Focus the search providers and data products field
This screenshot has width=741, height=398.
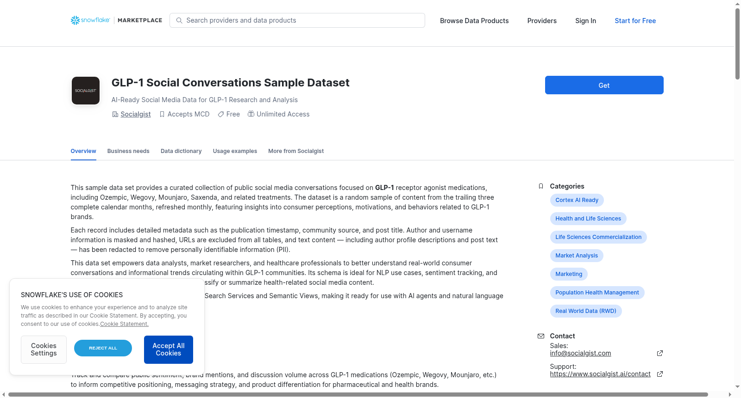(297, 20)
